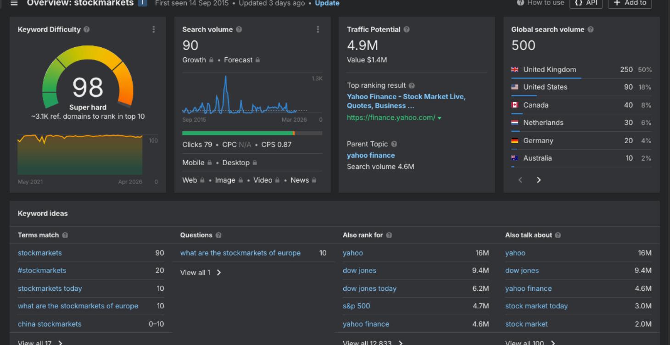Viewport: 670px width, 345px height.
Task: Click the United Kingdom flag icon
Action: (515, 70)
